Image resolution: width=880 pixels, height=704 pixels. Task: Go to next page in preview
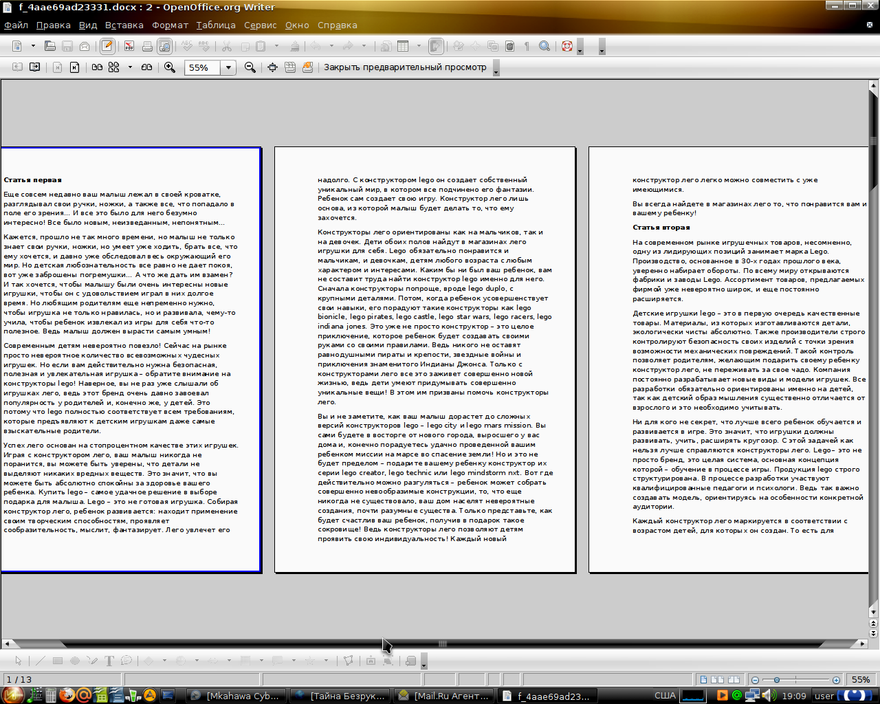tap(35, 67)
